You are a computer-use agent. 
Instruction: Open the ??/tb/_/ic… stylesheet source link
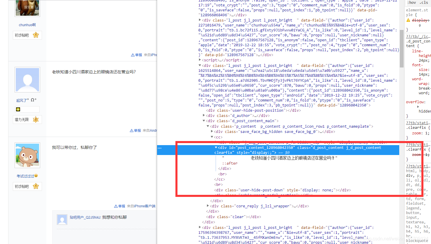click(x=418, y=36)
